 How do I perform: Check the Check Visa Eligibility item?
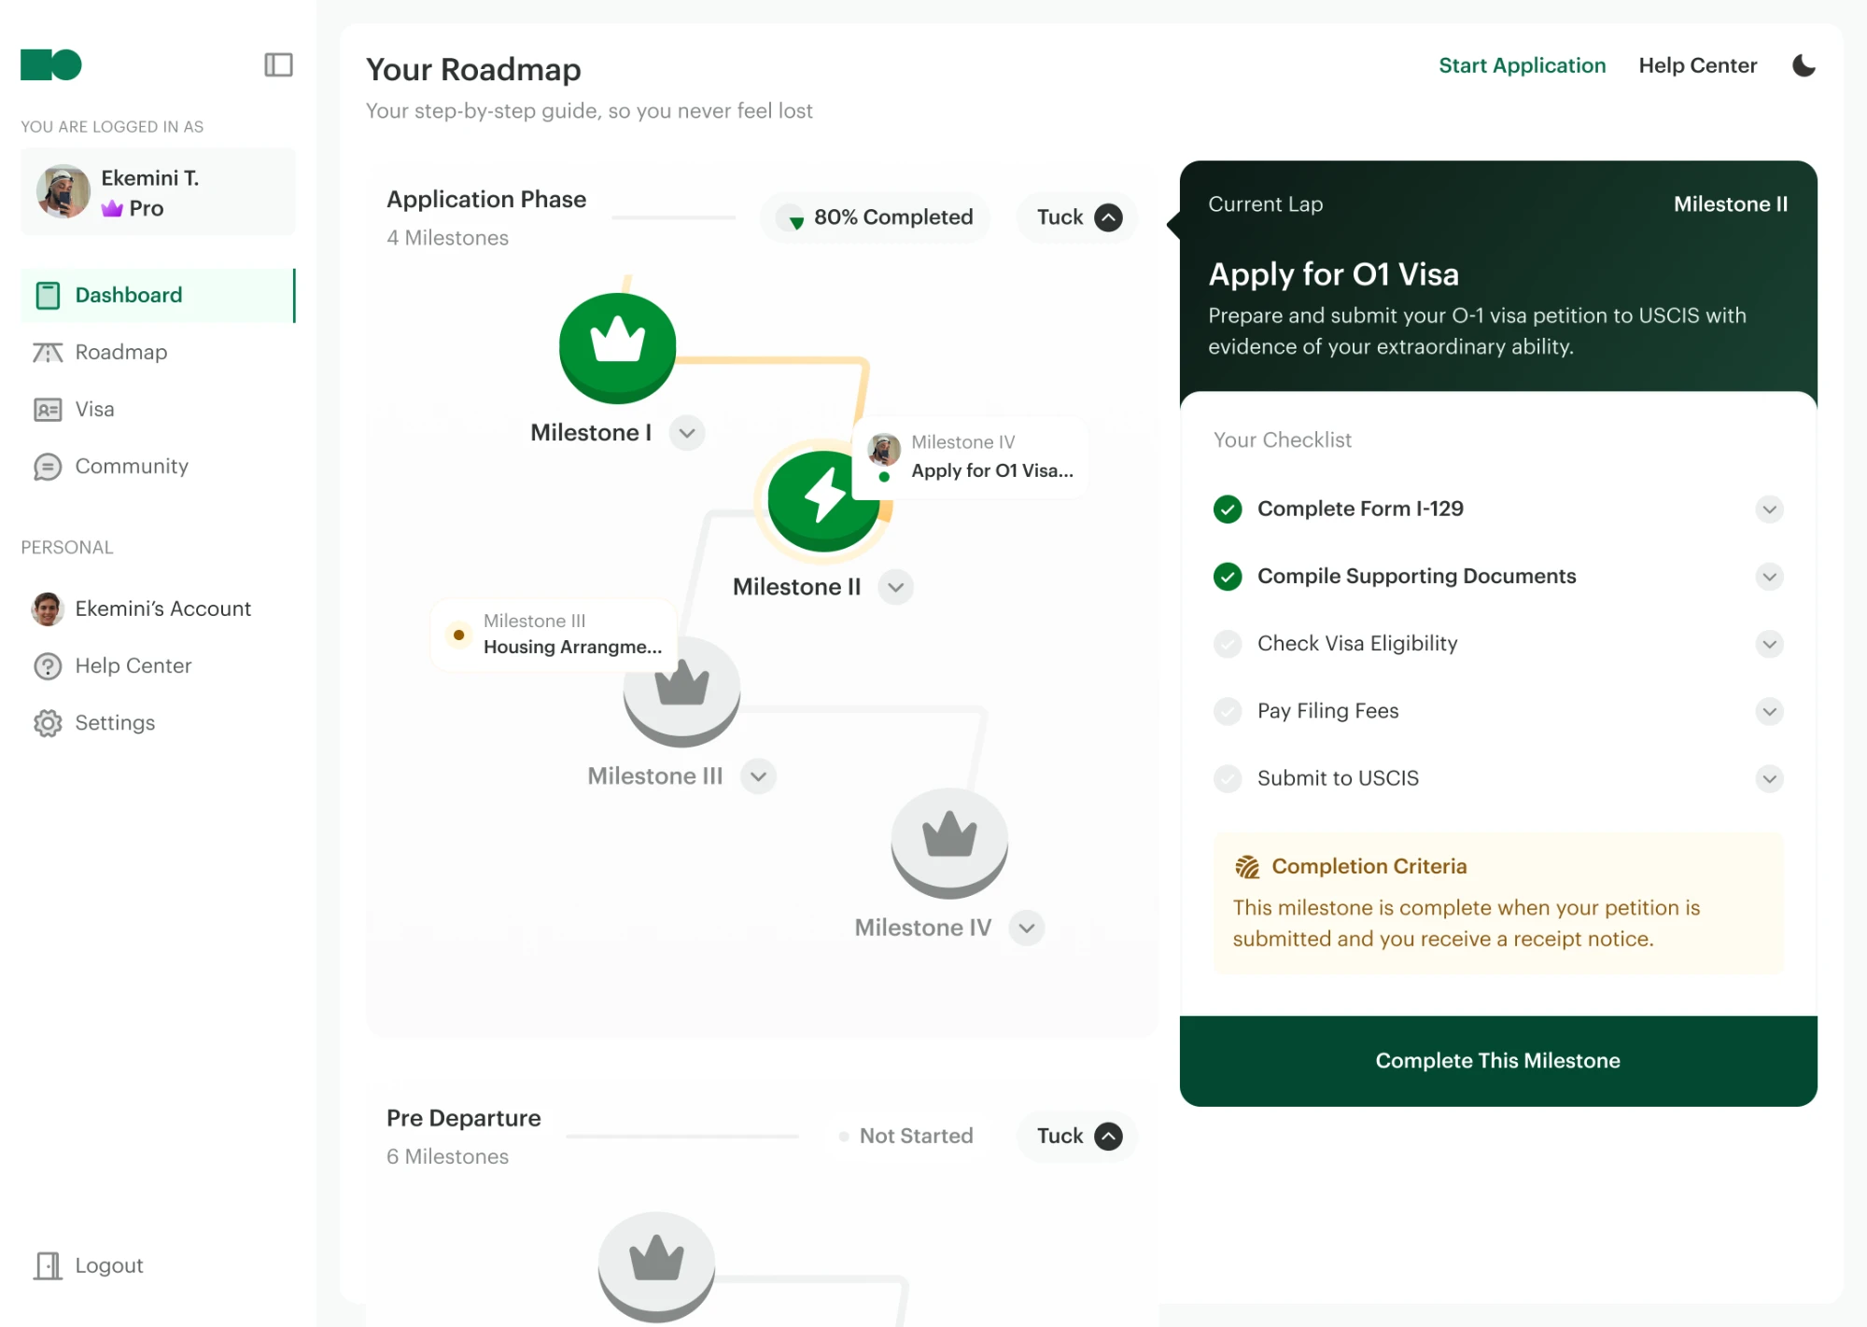(x=1228, y=644)
